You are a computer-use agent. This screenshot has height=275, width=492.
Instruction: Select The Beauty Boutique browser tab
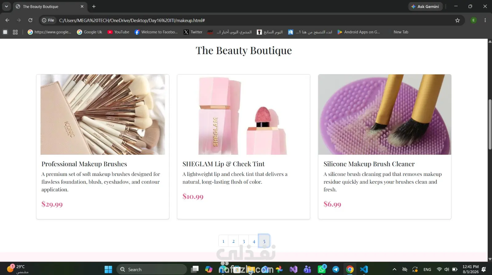(x=50, y=6)
